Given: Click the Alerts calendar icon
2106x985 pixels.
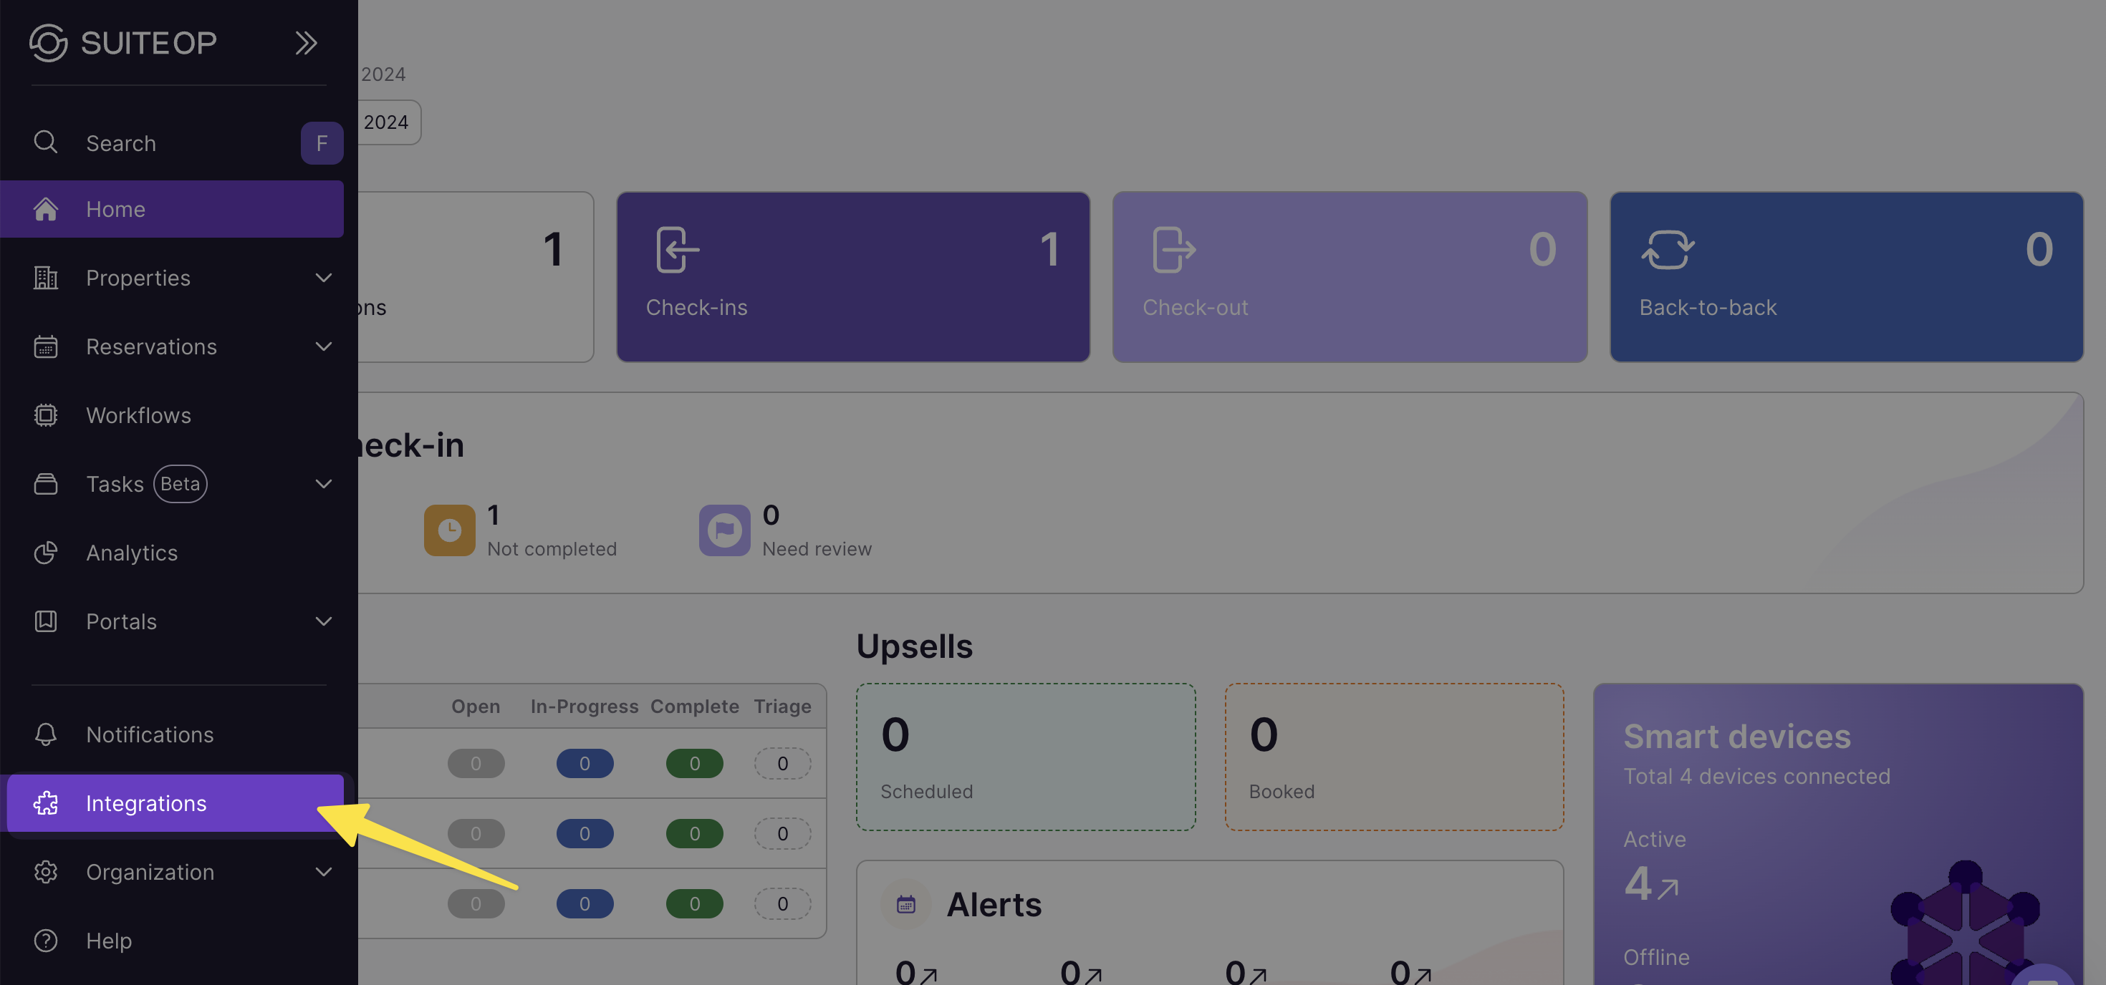Looking at the screenshot, I should pyautogui.click(x=906, y=904).
